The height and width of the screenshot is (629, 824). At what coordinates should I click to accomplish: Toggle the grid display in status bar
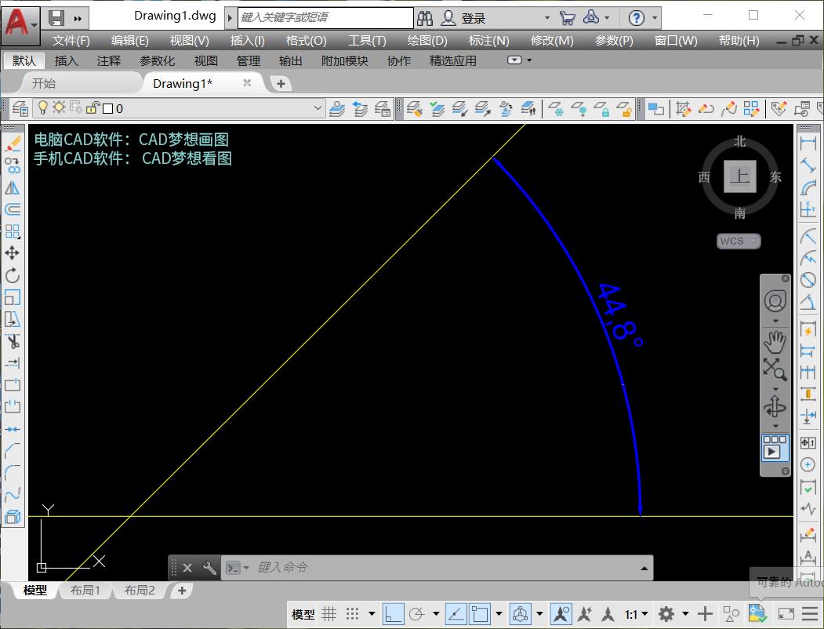(329, 614)
